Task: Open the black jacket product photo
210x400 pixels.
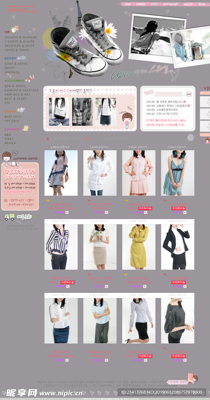Action: [x=178, y=247]
